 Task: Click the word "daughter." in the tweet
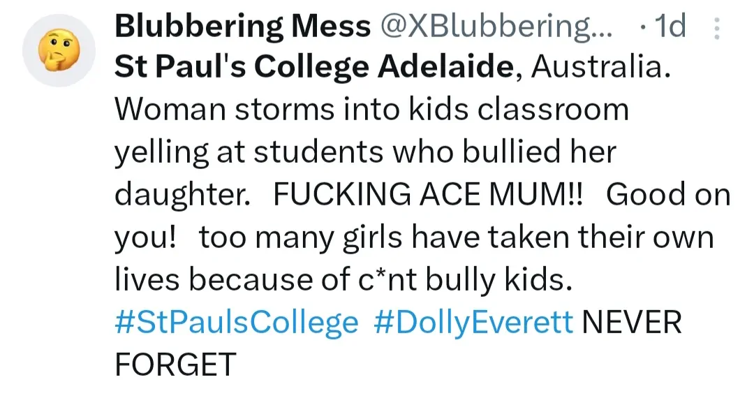pyautogui.click(x=182, y=195)
